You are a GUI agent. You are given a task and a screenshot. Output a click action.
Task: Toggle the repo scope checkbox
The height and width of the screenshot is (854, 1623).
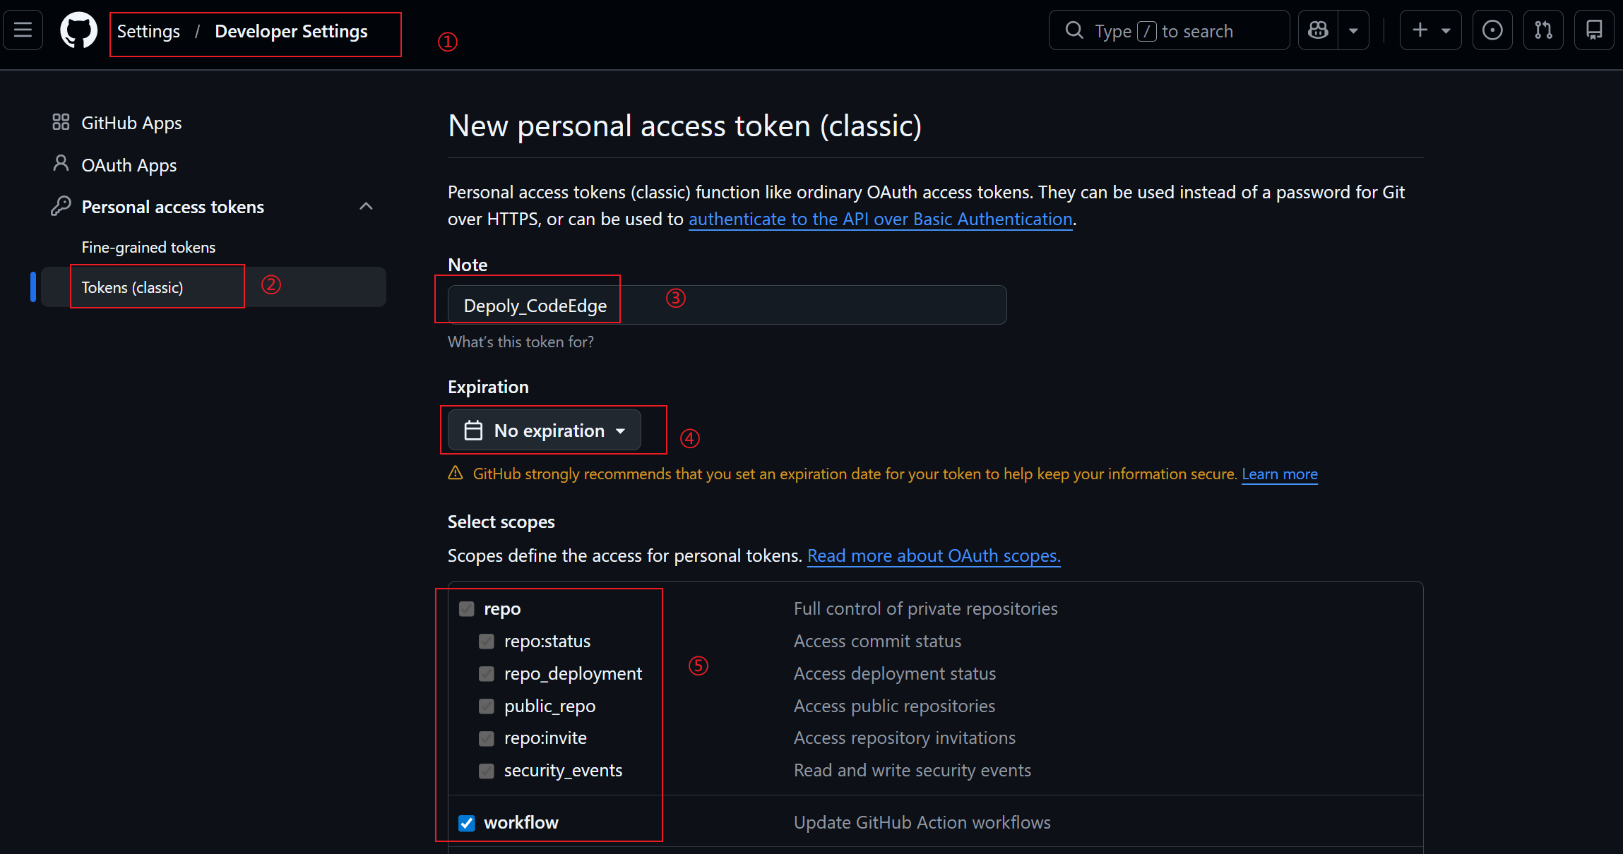[x=467, y=609]
